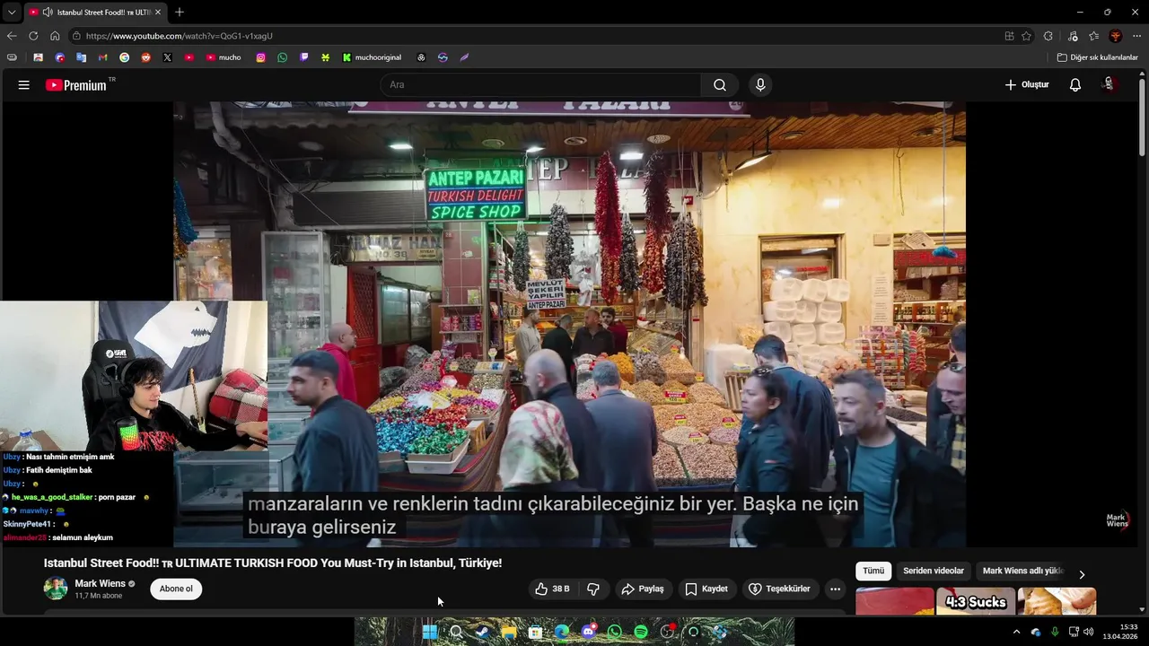Click the page vertical scrollbar

click(x=1143, y=117)
